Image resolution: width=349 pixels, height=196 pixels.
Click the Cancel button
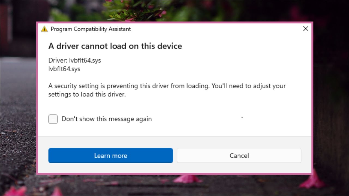(x=239, y=155)
